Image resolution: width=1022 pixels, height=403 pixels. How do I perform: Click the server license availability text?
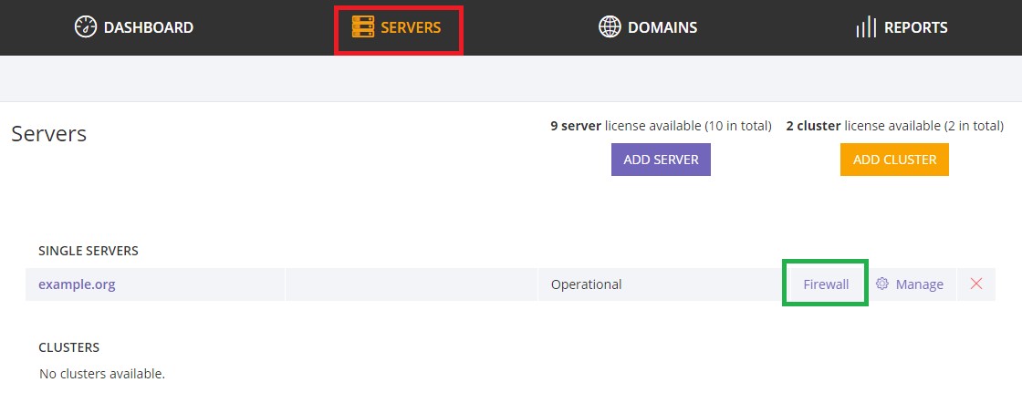(x=661, y=126)
